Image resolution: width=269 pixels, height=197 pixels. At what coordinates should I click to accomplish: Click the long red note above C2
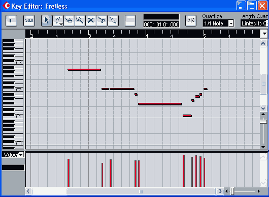coord(84,70)
